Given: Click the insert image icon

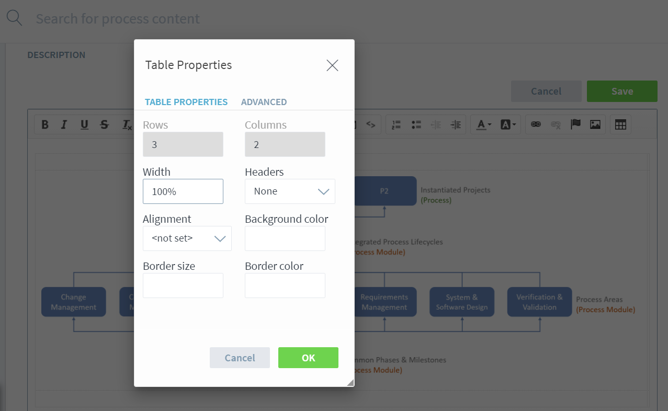Looking at the screenshot, I should 595,124.
